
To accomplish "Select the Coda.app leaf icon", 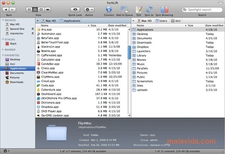I will click(x=38, y=85).
